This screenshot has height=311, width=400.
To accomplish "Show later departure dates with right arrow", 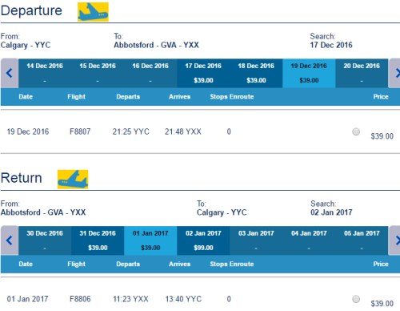I will point(394,73).
